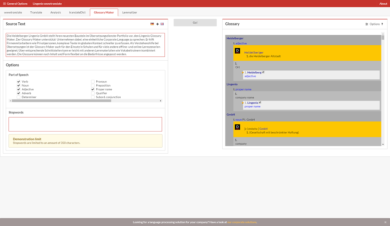Click right arrow of Part of Speech scrollbar
This screenshot has width=390, height=226.
click(160, 101)
